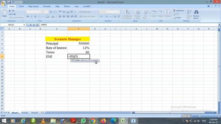Open the Formulas ribbon tab
Image resolution: width=221 pixels, height=124 pixels.
(47, 6)
